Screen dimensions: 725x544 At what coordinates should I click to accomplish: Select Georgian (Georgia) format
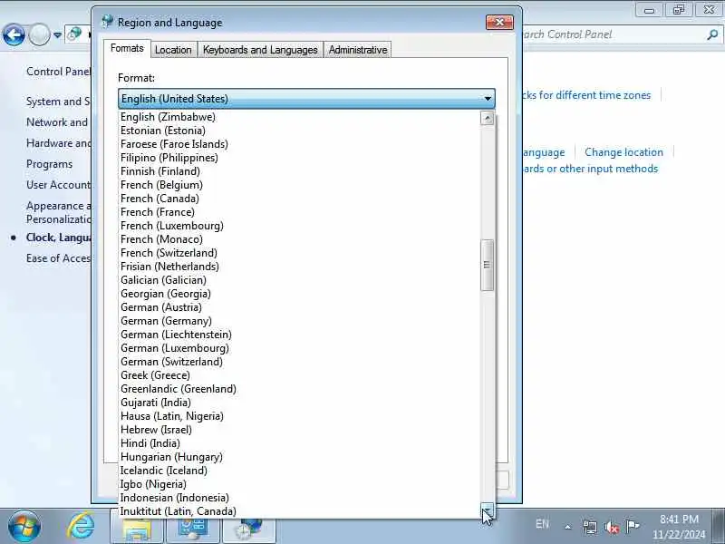click(x=300, y=294)
